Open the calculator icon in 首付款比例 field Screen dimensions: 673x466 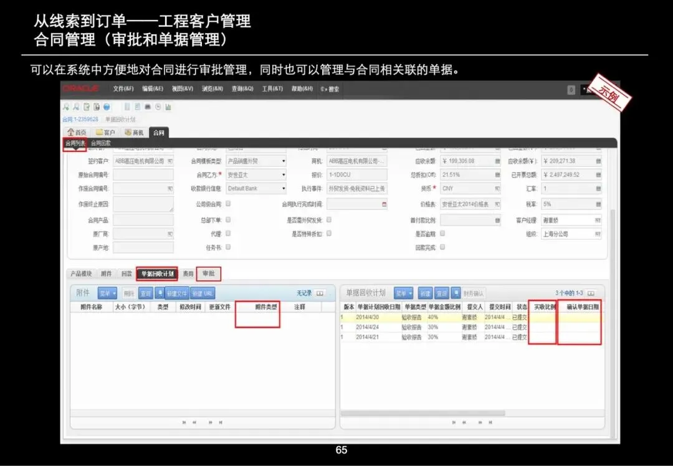[497, 220]
